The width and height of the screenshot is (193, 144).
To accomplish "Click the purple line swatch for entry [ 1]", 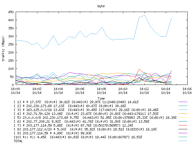I will pos(183,102).
